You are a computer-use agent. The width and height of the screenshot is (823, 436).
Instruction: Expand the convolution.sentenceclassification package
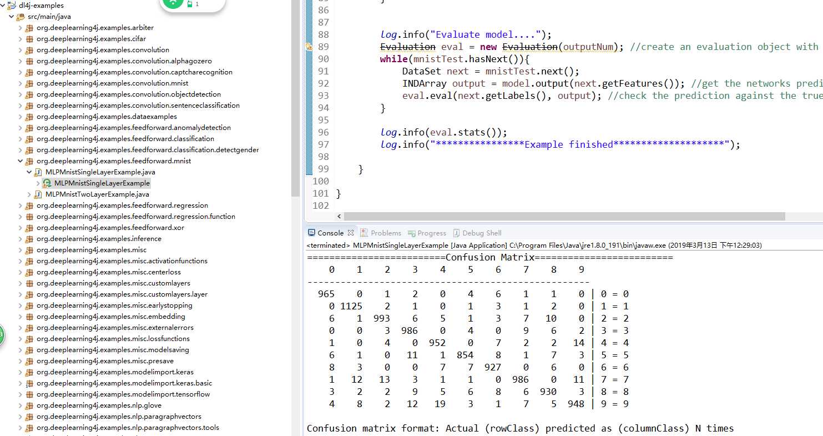click(x=21, y=106)
